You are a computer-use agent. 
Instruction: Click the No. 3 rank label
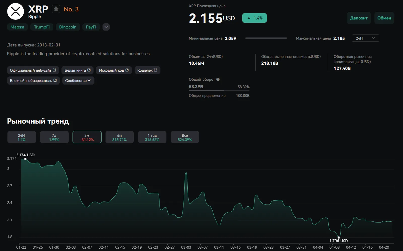coord(71,9)
